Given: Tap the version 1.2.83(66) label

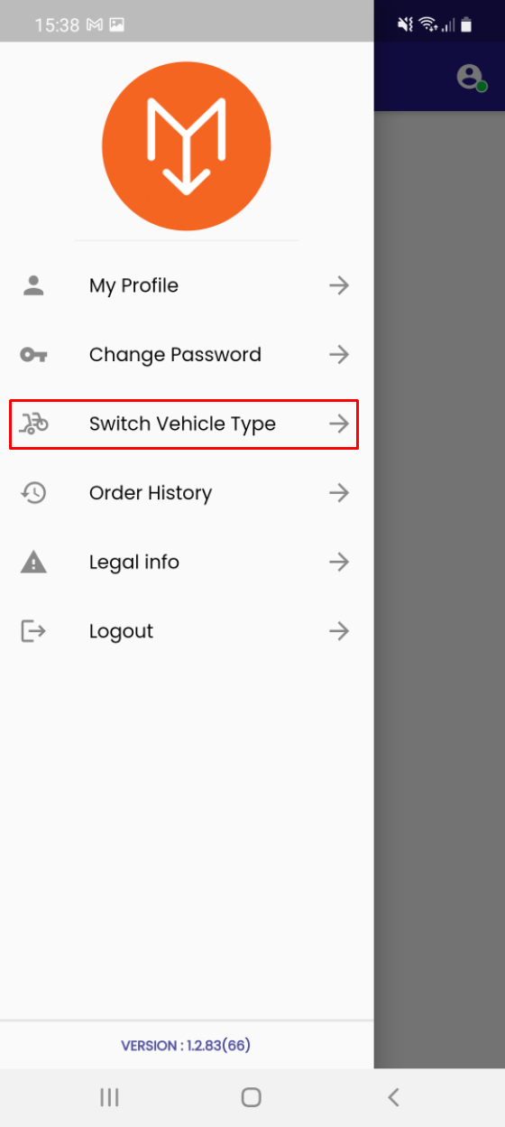Looking at the screenshot, I should (186, 1046).
